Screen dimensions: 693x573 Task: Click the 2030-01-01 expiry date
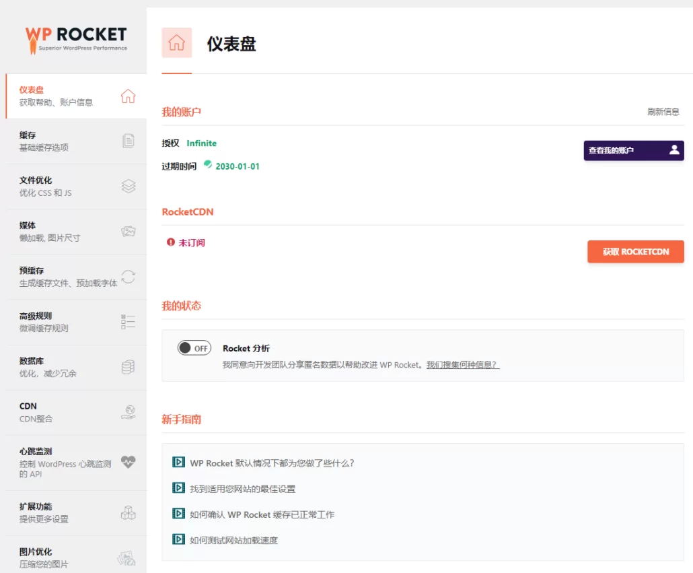coord(238,166)
